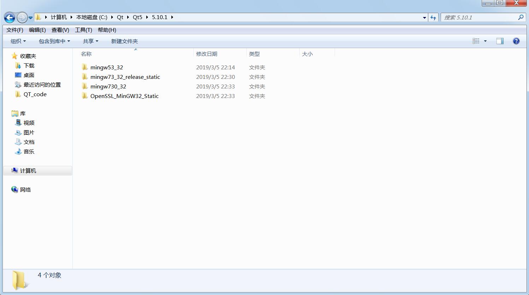The width and height of the screenshot is (529, 295).
Task: Select the mingw73_32_release_static folder icon
Action: (x=85, y=76)
